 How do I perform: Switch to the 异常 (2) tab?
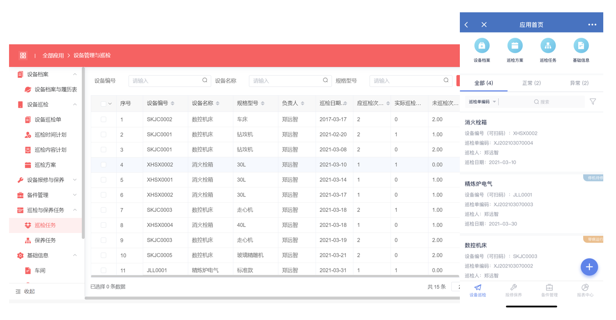tap(579, 83)
